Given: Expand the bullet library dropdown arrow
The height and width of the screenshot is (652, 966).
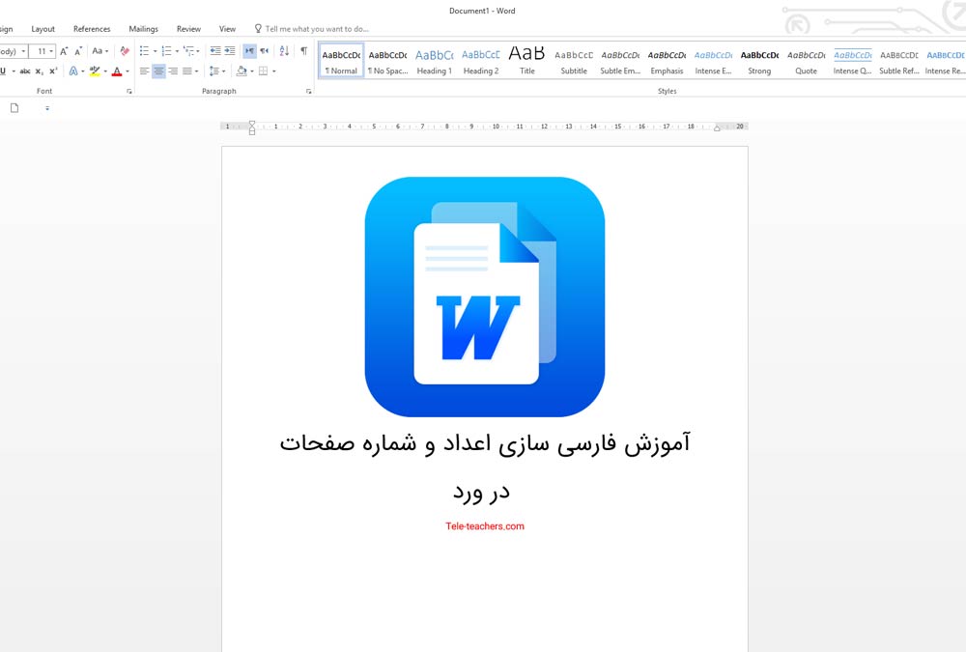Looking at the screenshot, I should click(155, 51).
